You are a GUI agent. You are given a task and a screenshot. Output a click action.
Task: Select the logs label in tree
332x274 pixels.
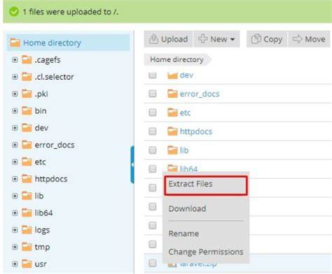pyautogui.click(x=42, y=230)
